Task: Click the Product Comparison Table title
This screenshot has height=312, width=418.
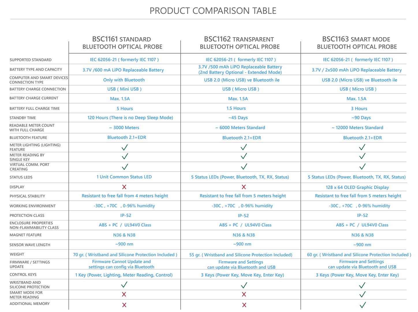Action: 213,11
